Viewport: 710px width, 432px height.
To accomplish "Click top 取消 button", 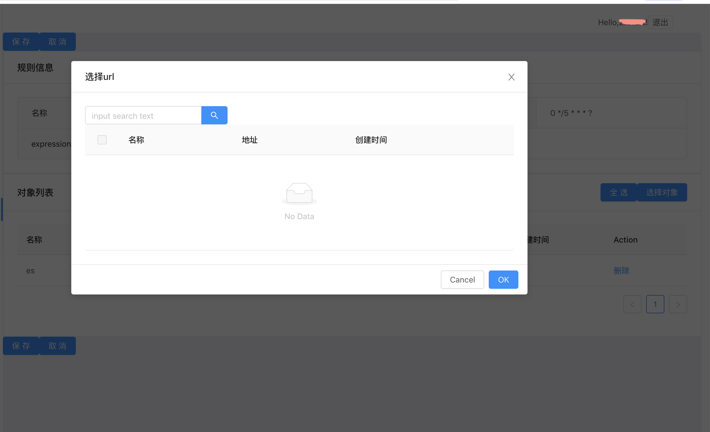I will click(57, 42).
